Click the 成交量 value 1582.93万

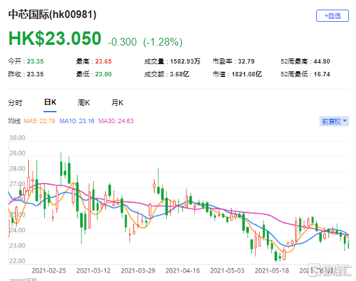coord(185,62)
